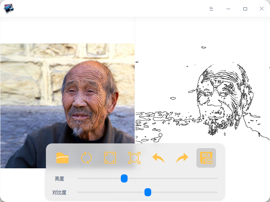
Task: Click the circular arrows refresh icon
Action: (86, 158)
